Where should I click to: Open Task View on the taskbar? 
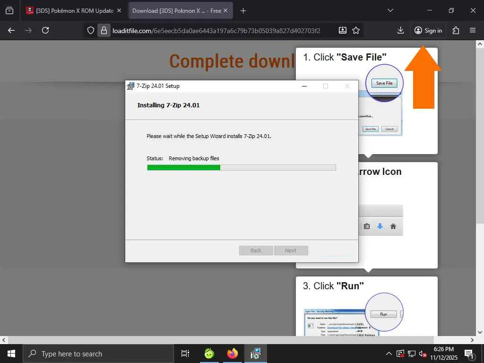185,354
